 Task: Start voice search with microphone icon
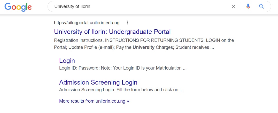(x=248, y=6)
